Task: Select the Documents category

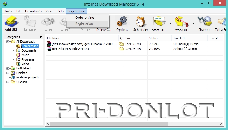Action: [29, 50]
